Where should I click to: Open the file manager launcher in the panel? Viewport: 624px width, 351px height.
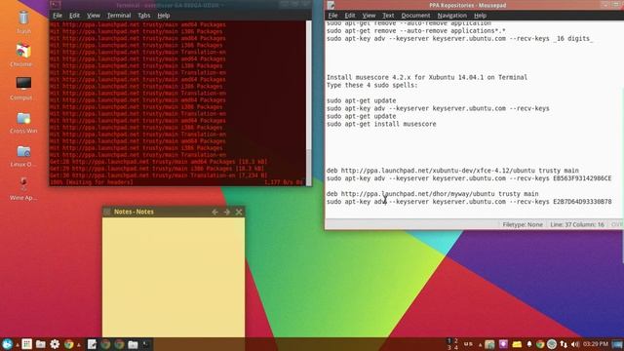[x=41, y=344]
